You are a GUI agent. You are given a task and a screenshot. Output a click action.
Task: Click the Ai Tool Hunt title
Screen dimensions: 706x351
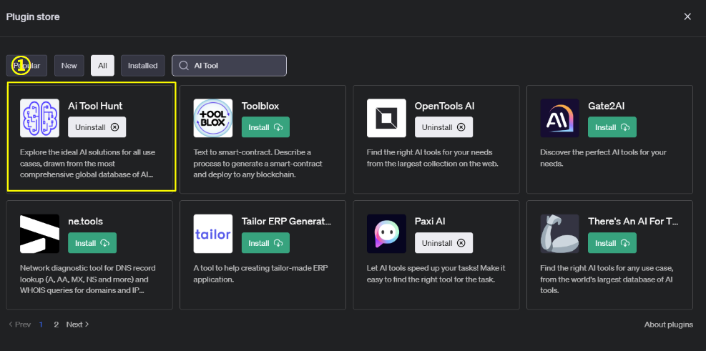(x=95, y=107)
